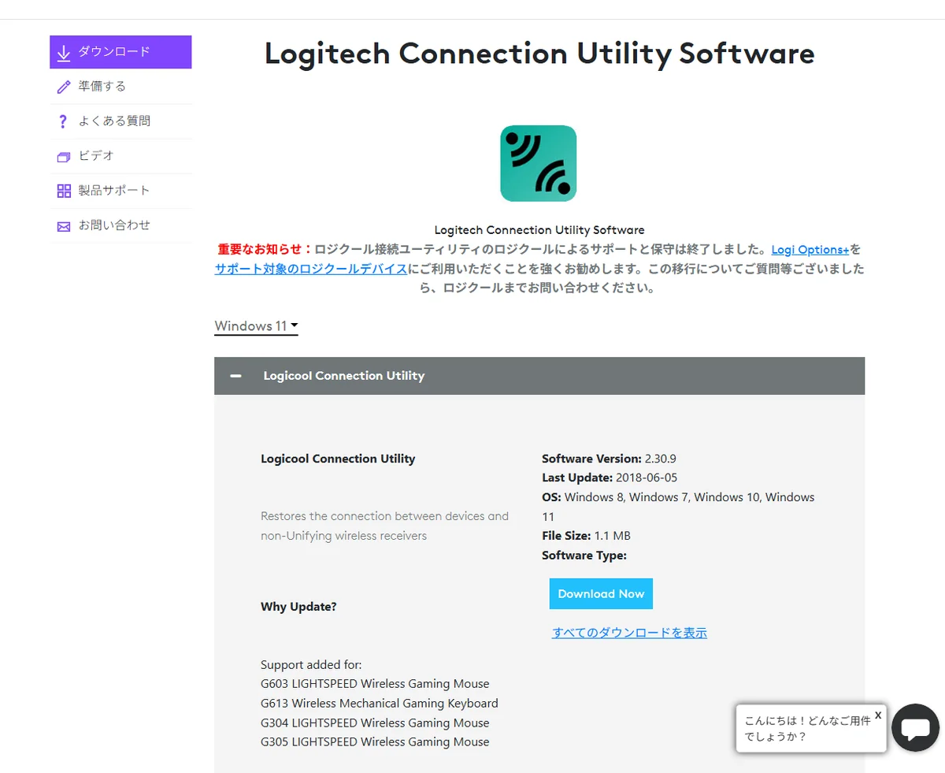The image size is (945, 773).
Task: Click the envelope icon beside お問い合わせ
Action: point(64,226)
